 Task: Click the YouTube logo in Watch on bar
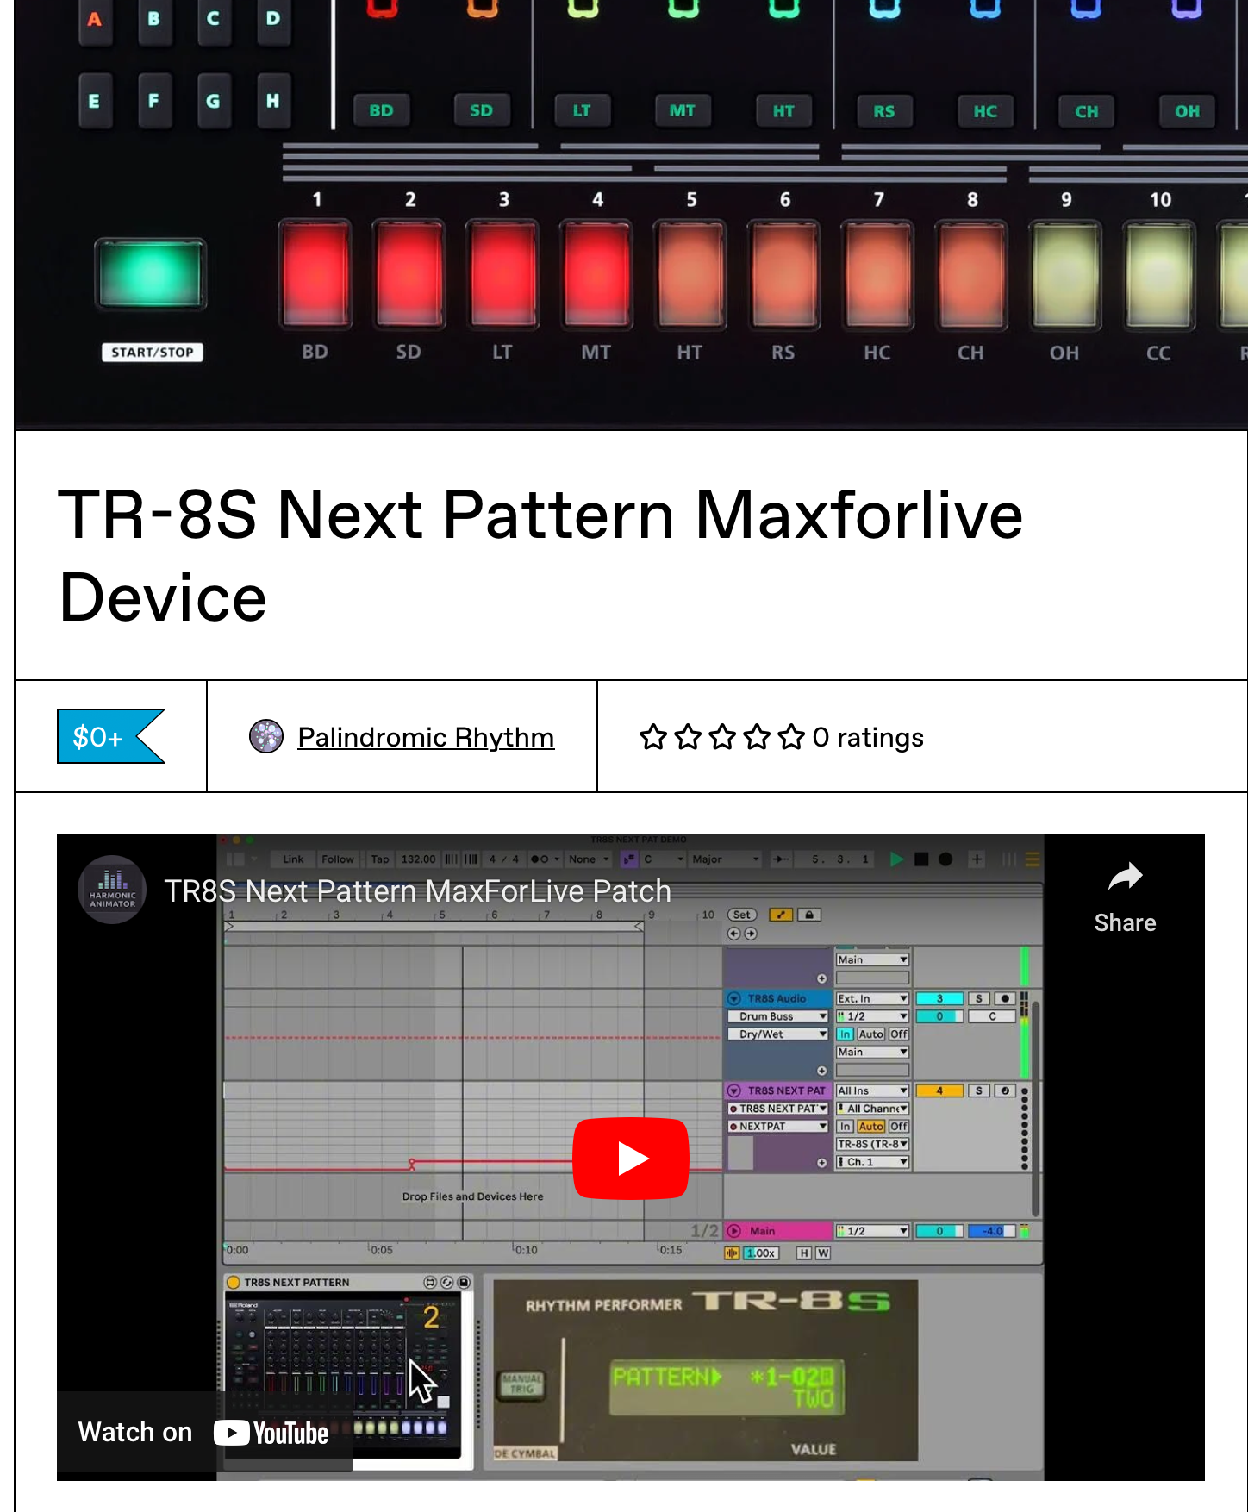pyautogui.click(x=271, y=1433)
